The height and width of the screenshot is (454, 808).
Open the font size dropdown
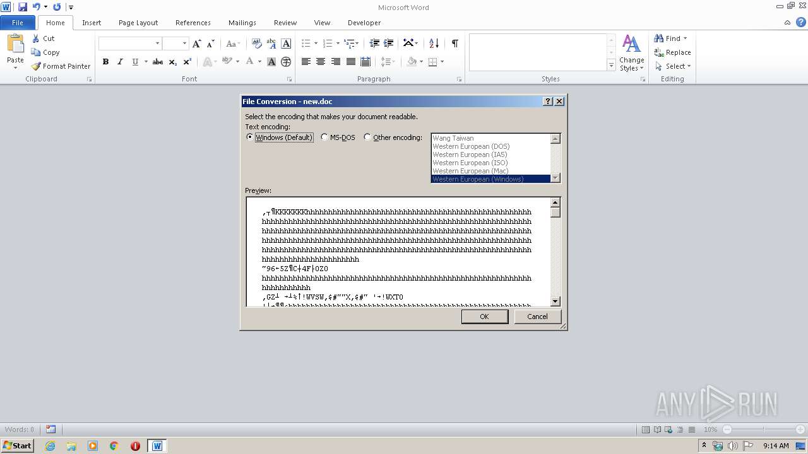point(184,44)
